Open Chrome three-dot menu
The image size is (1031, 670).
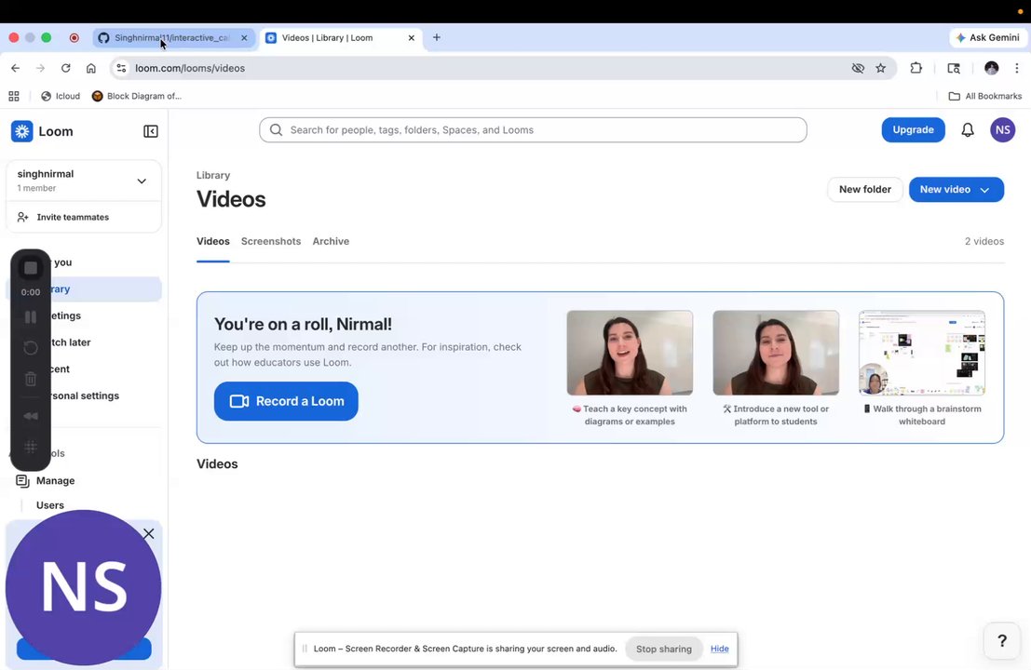pyautogui.click(x=1016, y=68)
